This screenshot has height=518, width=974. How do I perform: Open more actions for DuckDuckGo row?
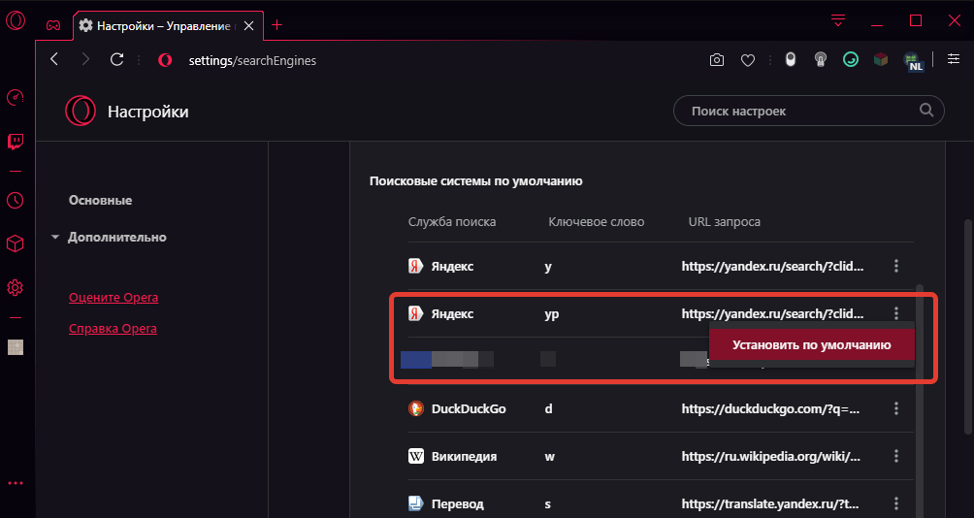click(895, 408)
